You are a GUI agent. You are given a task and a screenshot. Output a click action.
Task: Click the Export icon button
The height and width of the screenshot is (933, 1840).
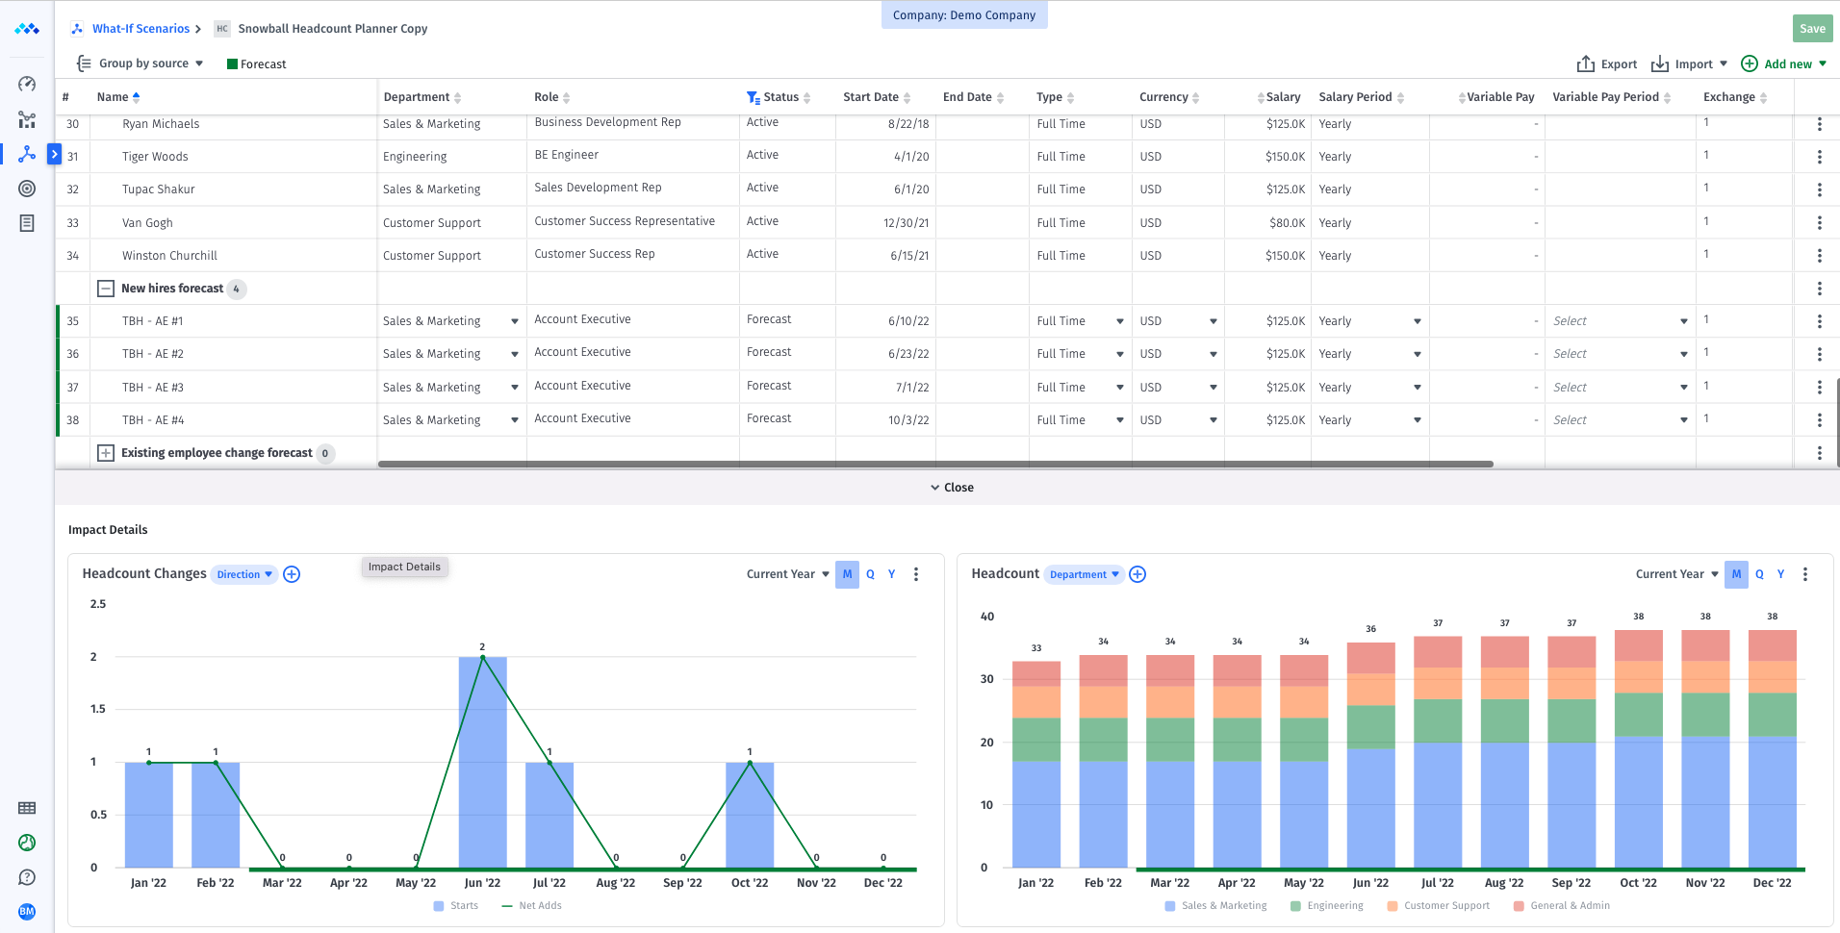(x=1606, y=64)
